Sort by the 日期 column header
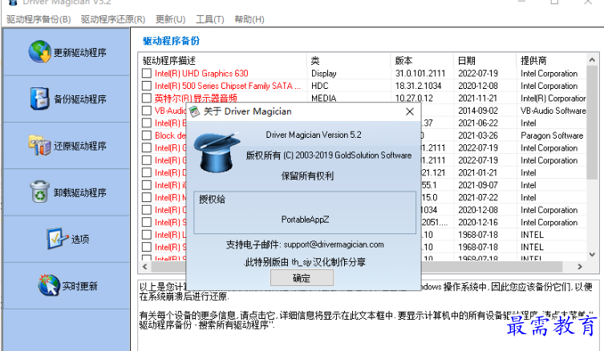Screen dimensions: 604x351 click(484, 60)
